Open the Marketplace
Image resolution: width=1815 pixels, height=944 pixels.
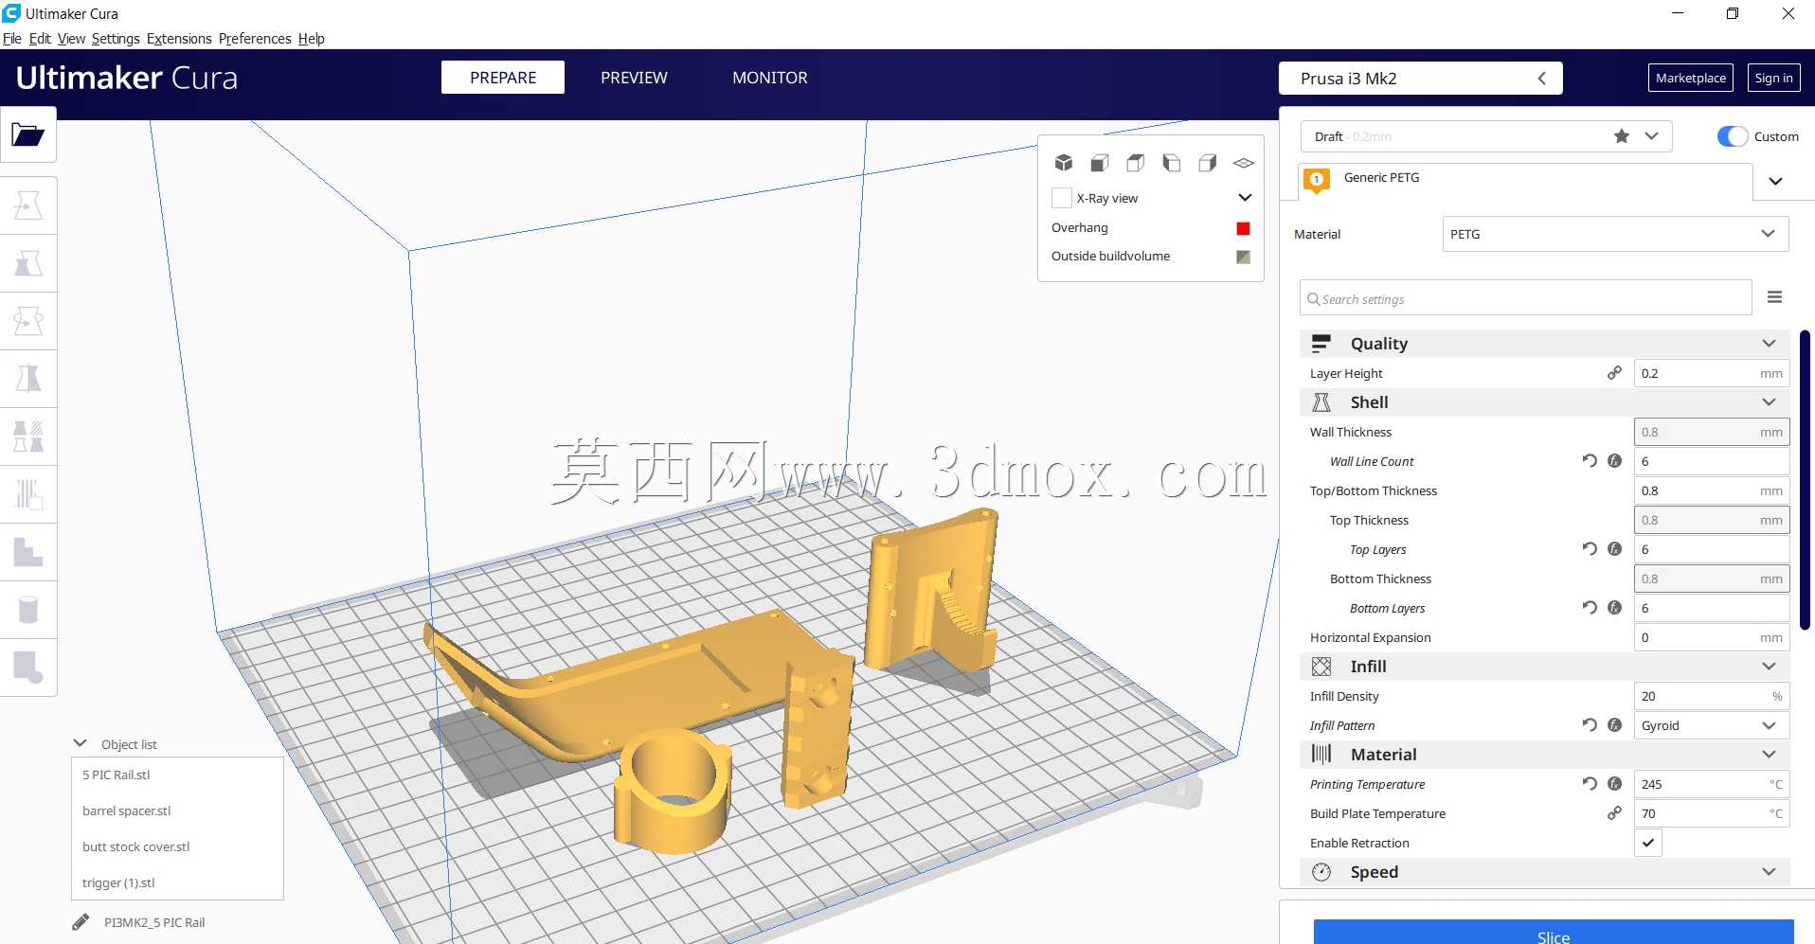click(x=1691, y=78)
